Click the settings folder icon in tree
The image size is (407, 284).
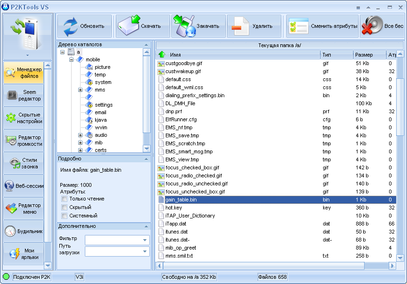point(89,105)
